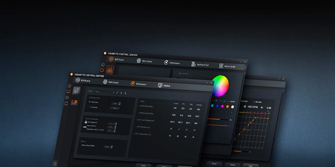Select orange color swatch
The height and width of the screenshot is (167, 335).
click(x=227, y=106)
